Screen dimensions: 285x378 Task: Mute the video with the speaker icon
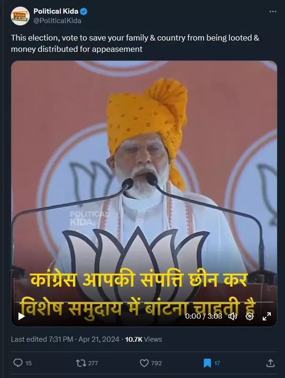click(233, 316)
